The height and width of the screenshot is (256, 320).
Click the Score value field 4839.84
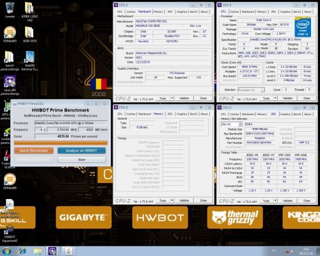[x=52, y=136]
